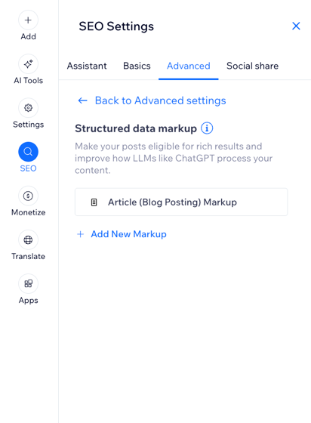The width and height of the screenshot is (311, 423).
Task: Close the SEO Settings panel
Action: (x=296, y=26)
